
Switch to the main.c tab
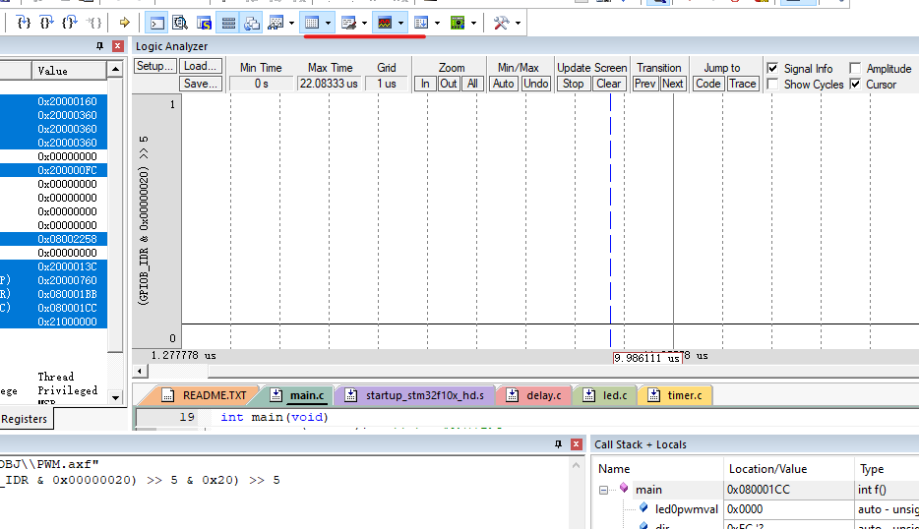click(x=298, y=395)
